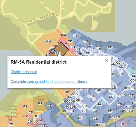Click the RT label beside Kitsilano Beach Park

click(x=25, y=107)
